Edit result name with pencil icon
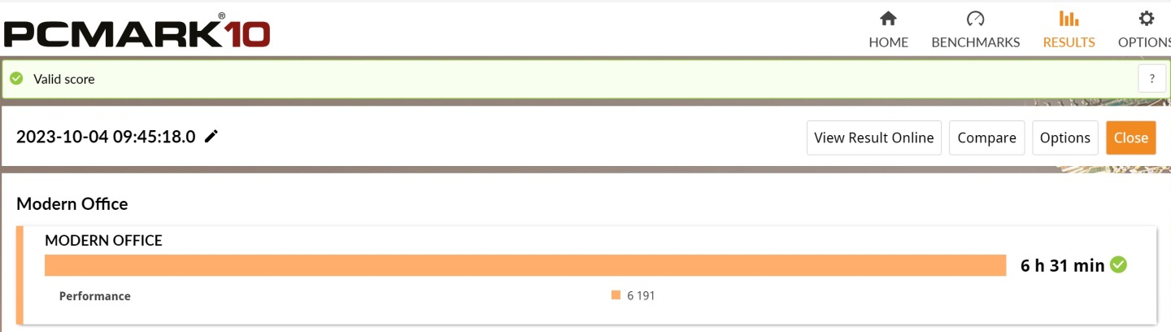This screenshot has height=332, width=1171. tap(211, 137)
